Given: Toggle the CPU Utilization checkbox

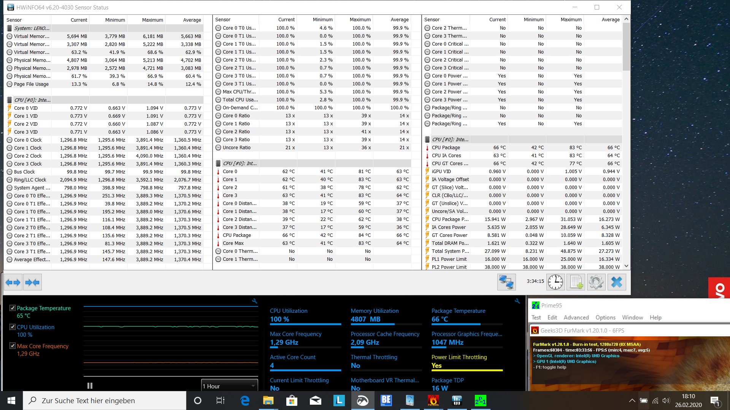Looking at the screenshot, I should pos(13,327).
